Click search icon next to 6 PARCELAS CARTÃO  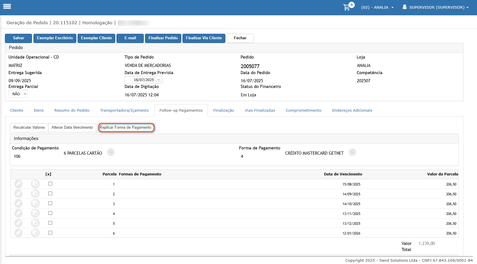(111, 152)
